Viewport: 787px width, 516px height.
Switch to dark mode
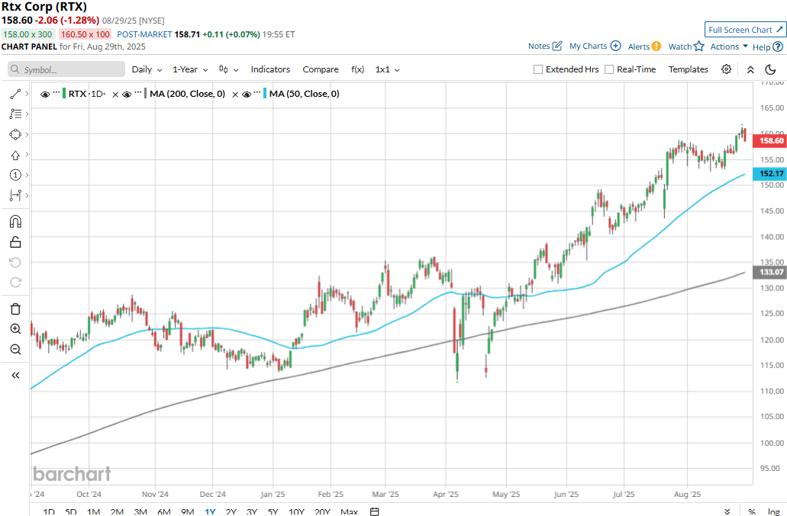(770, 69)
